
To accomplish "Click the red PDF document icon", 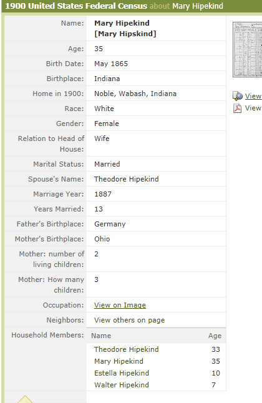I will [237, 108].
